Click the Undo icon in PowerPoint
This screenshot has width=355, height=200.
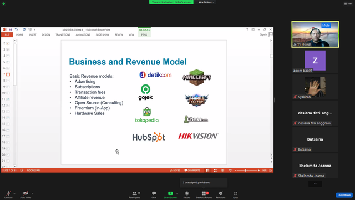click(x=16, y=29)
